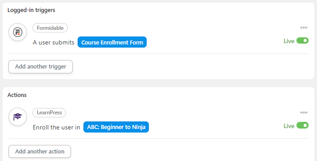Open the three-dot menu for LearnPress action
317x161 pixels.
(x=304, y=113)
